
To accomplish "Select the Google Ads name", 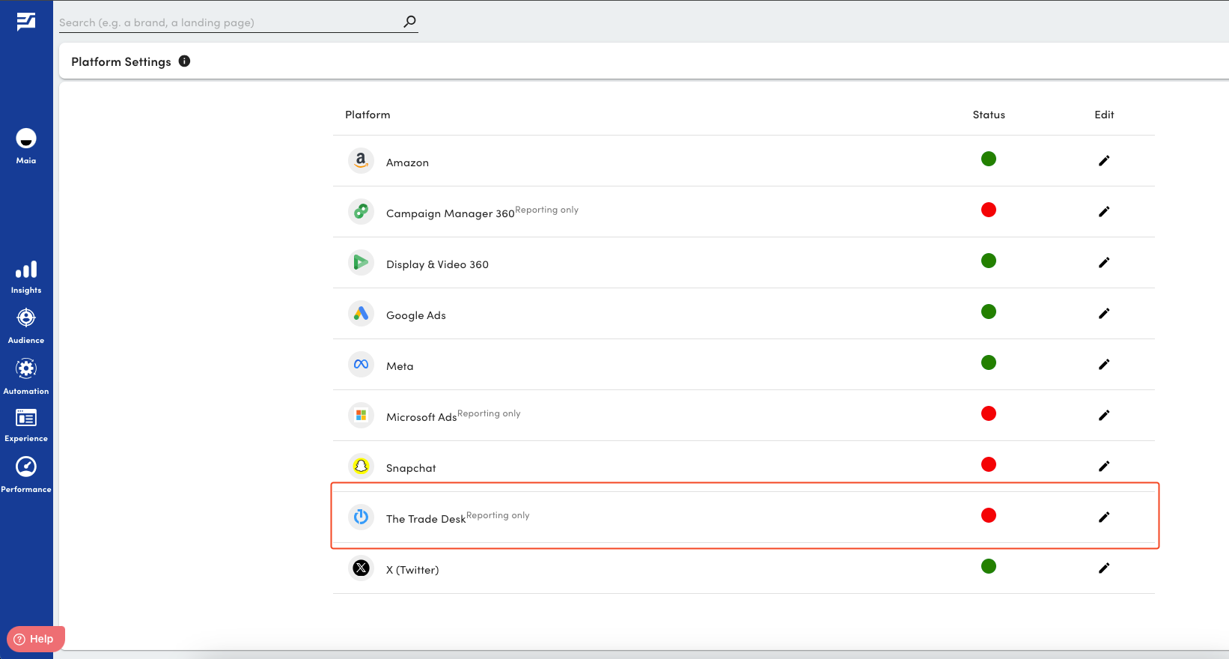I will click(x=416, y=315).
